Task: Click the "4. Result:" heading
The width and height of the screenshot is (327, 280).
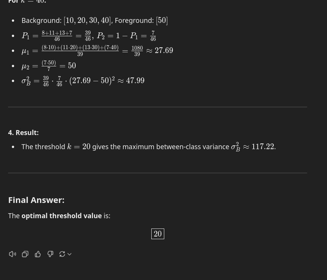Action: (x=23, y=132)
